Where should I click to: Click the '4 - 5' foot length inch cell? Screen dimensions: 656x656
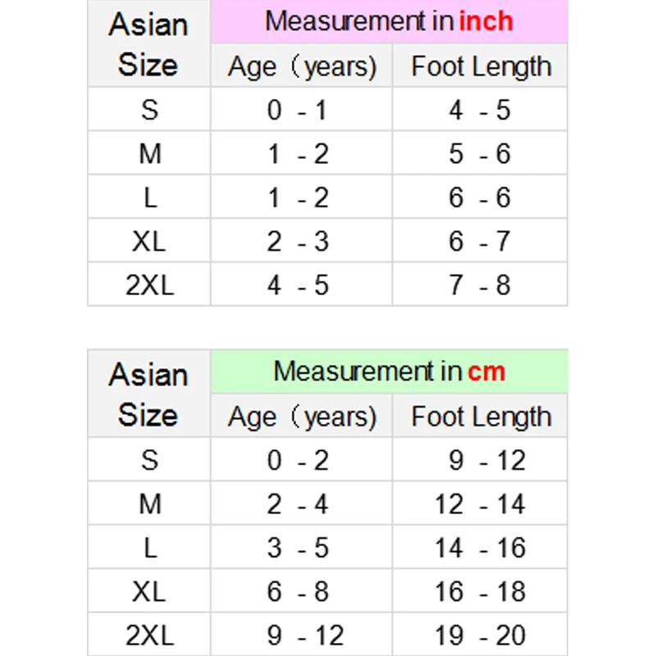[x=481, y=110]
